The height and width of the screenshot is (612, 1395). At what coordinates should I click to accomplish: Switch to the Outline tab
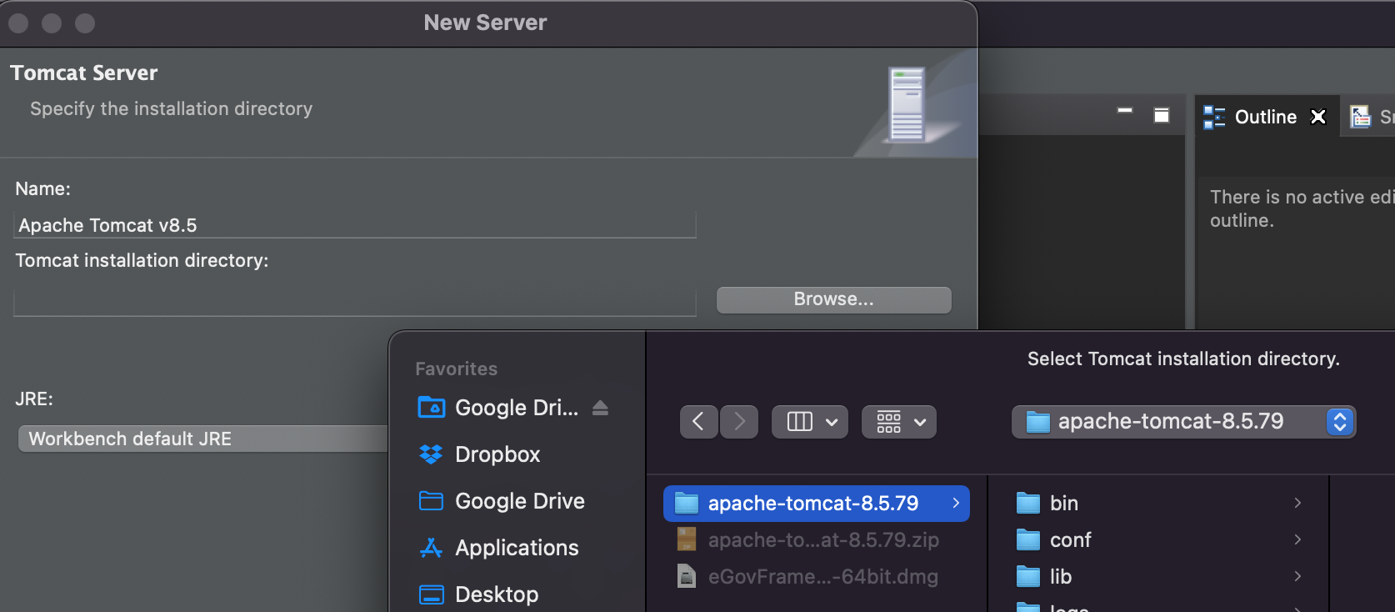click(x=1265, y=117)
